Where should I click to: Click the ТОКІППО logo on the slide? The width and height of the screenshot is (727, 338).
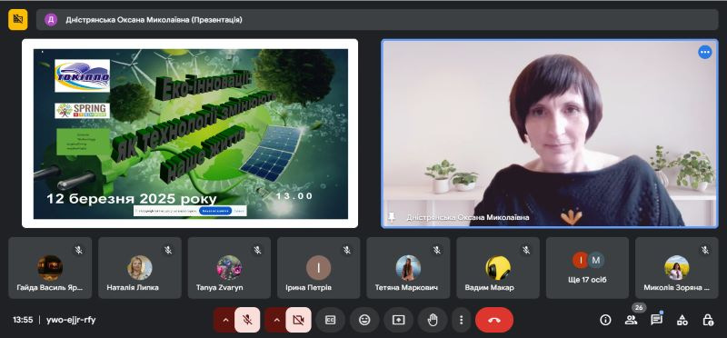point(82,75)
